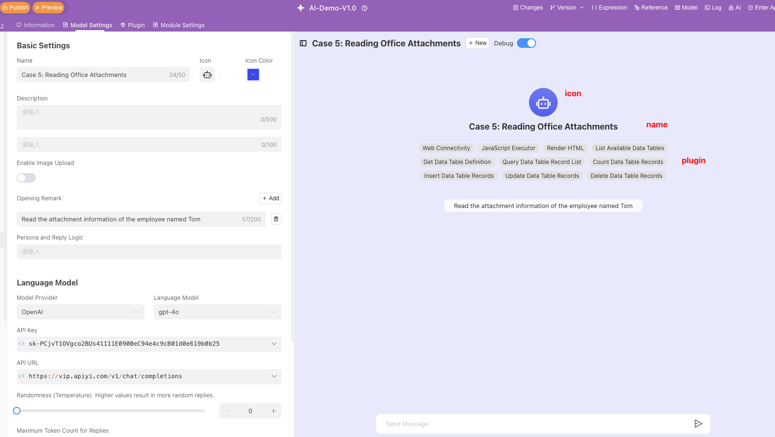
Task: Open the Changes panel in top bar
Action: tap(528, 8)
